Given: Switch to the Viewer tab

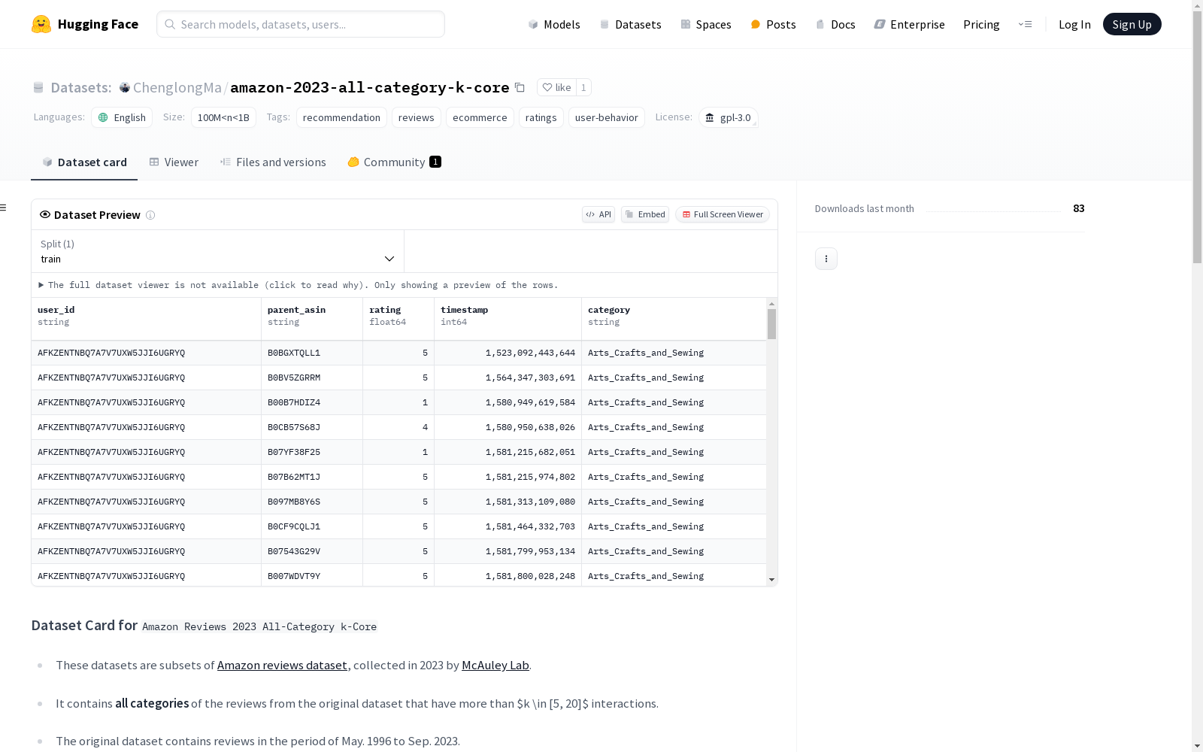Looking at the screenshot, I should tap(174, 162).
